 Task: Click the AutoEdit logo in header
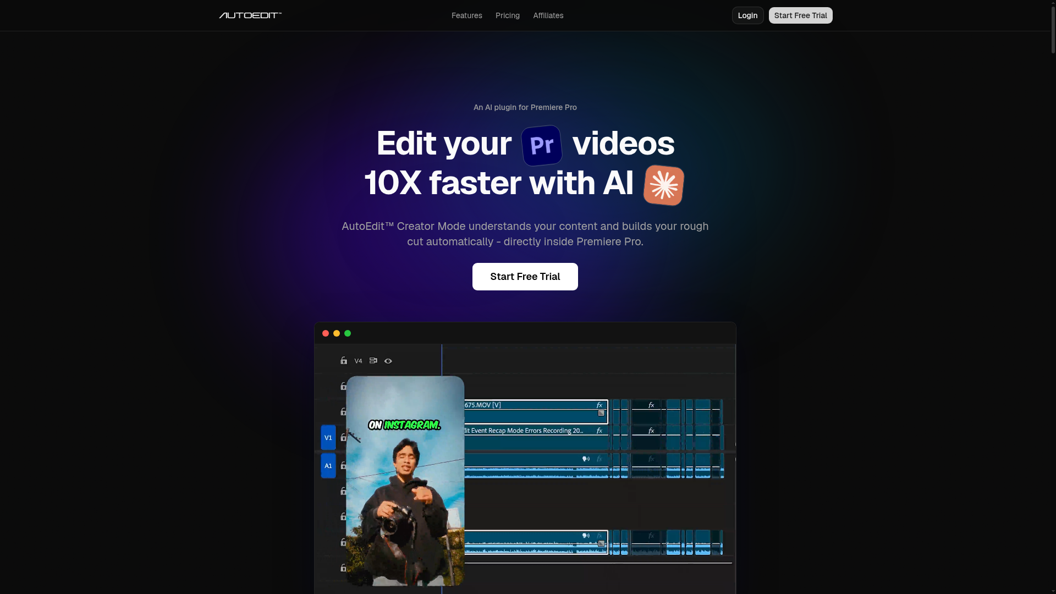click(x=250, y=15)
